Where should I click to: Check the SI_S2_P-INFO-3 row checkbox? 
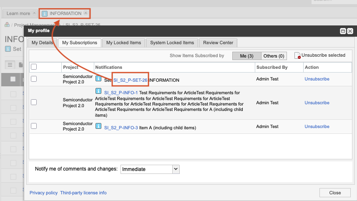coord(34,126)
